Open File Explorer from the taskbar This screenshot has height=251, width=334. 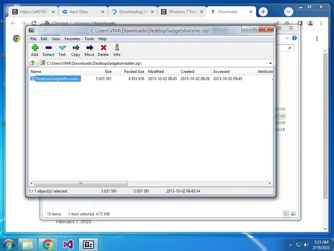pyautogui.click(x=28, y=244)
